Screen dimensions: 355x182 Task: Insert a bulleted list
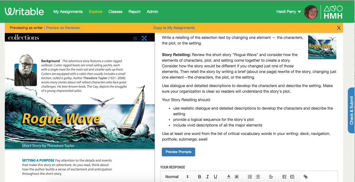click(x=258, y=177)
